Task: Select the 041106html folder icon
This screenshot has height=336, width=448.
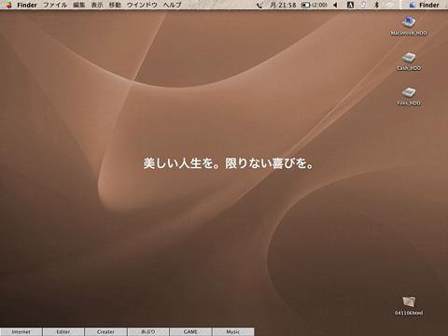Action: tap(409, 301)
